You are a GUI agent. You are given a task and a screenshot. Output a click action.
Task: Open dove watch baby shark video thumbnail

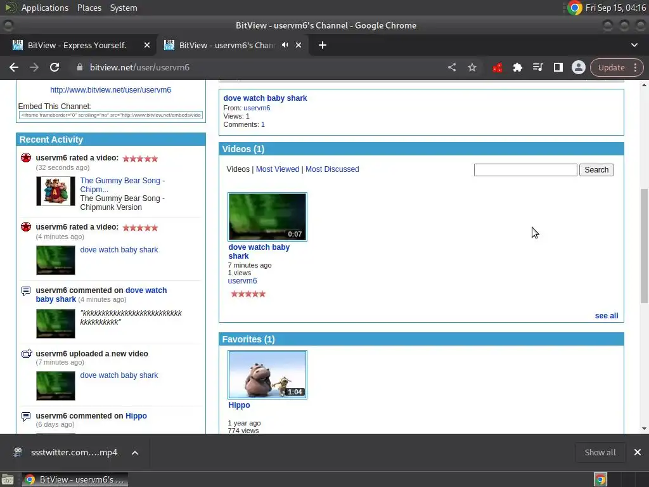267,217
